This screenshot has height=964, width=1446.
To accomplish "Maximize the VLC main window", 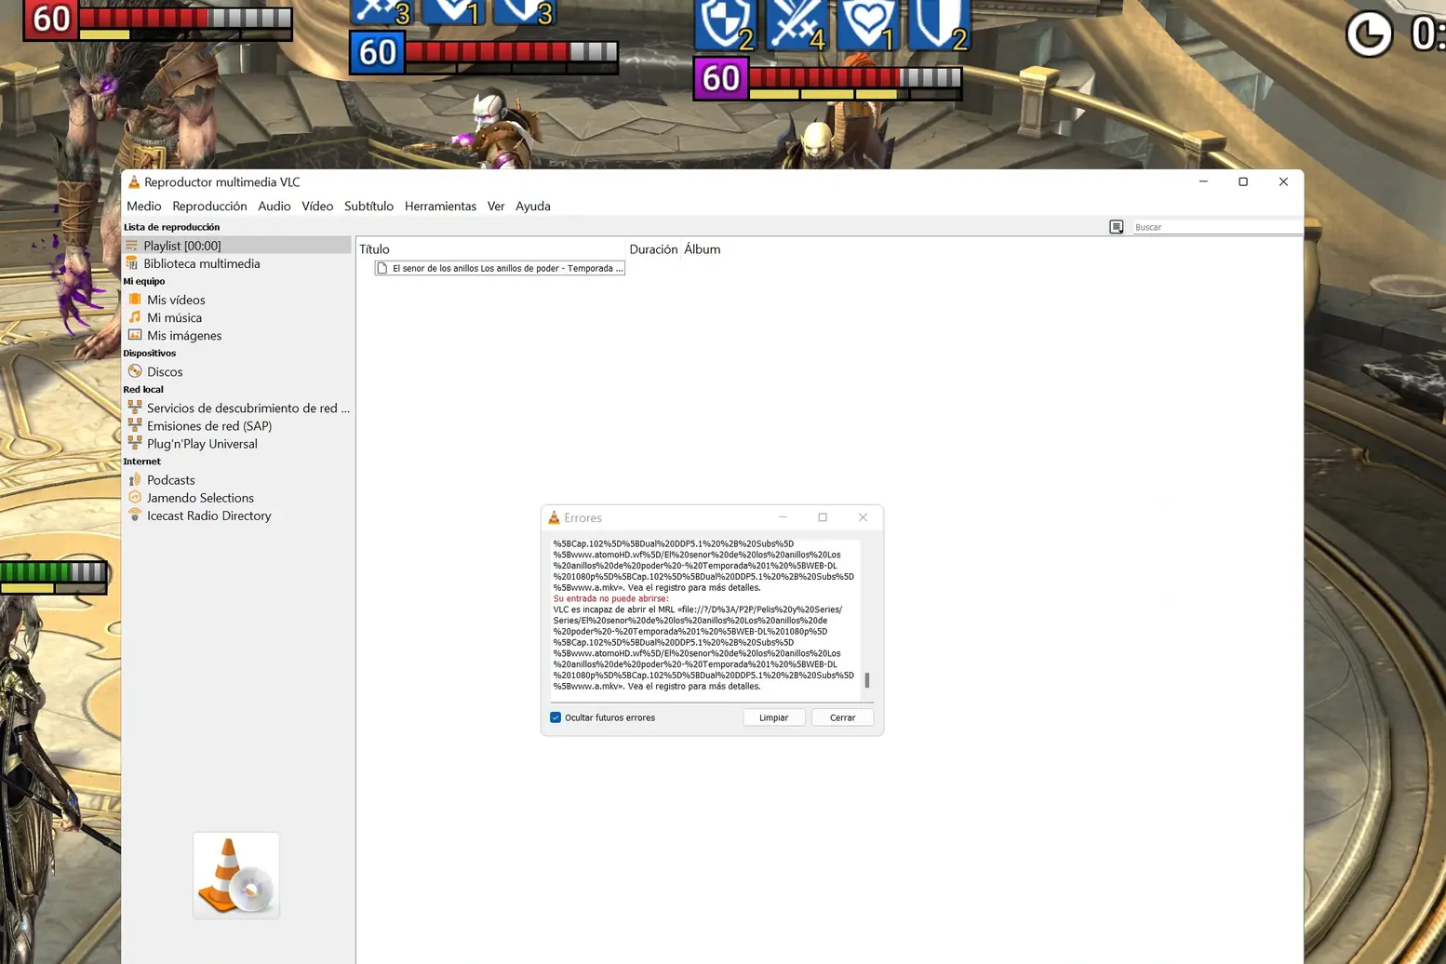I will click(x=1243, y=181).
